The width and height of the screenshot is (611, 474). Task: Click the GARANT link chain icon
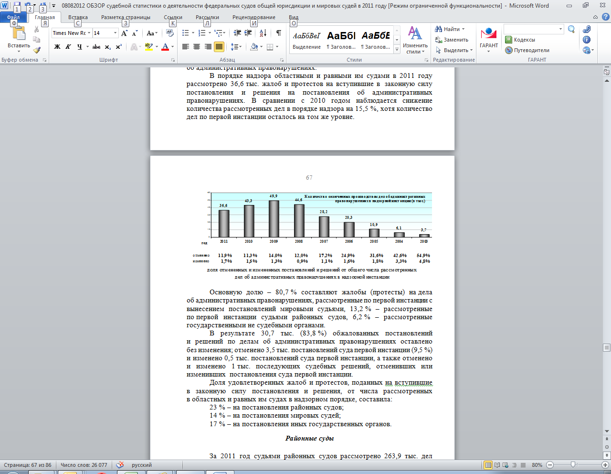tap(587, 29)
